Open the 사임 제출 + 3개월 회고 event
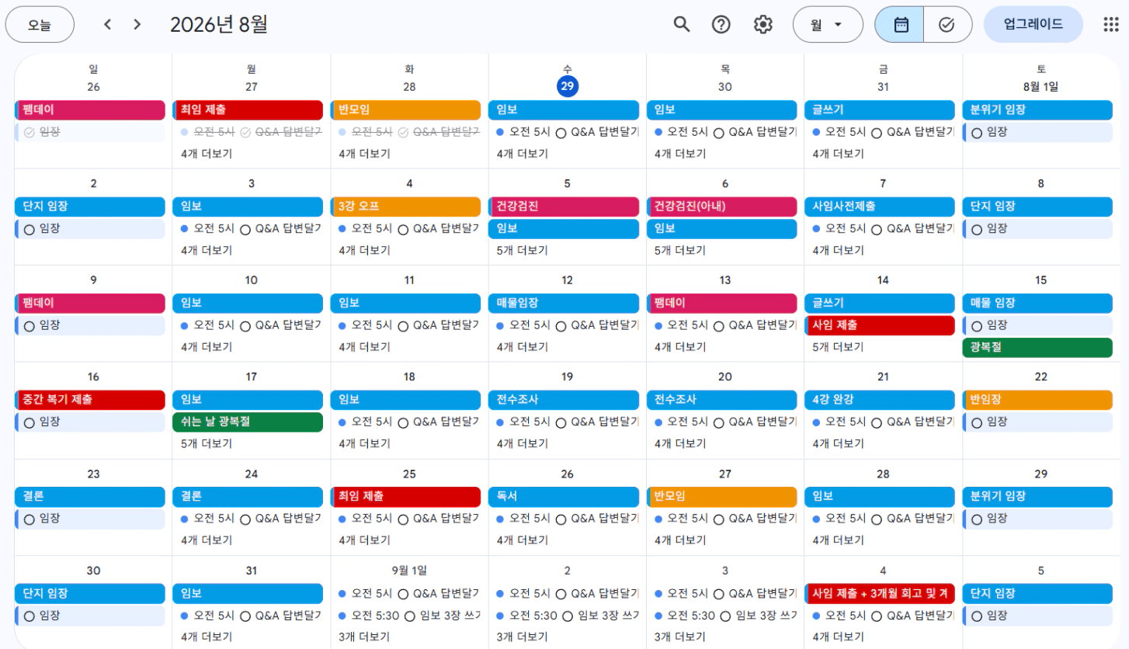 [880, 594]
